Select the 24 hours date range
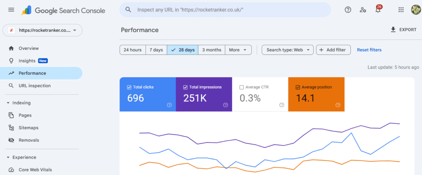The height and width of the screenshot is (175, 422). 133,50
